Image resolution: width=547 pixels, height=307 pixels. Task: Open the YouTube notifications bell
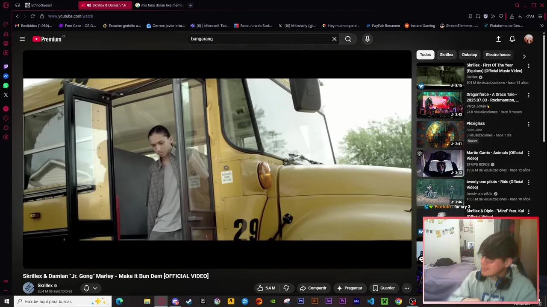pos(512,39)
